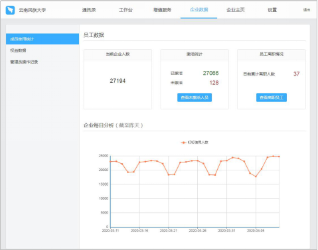This screenshot has height=250, width=318.
Task: Click the 云南民族大学 organization name
Action: [x=33, y=10]
